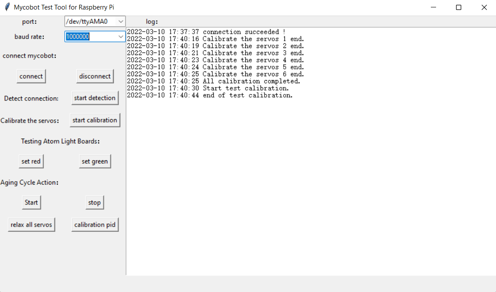The height and width of the screenshot is (292, 496).
Task: Select the 'Calibrate the servos 4 end.' log line
Action: (x=215, y=60)
